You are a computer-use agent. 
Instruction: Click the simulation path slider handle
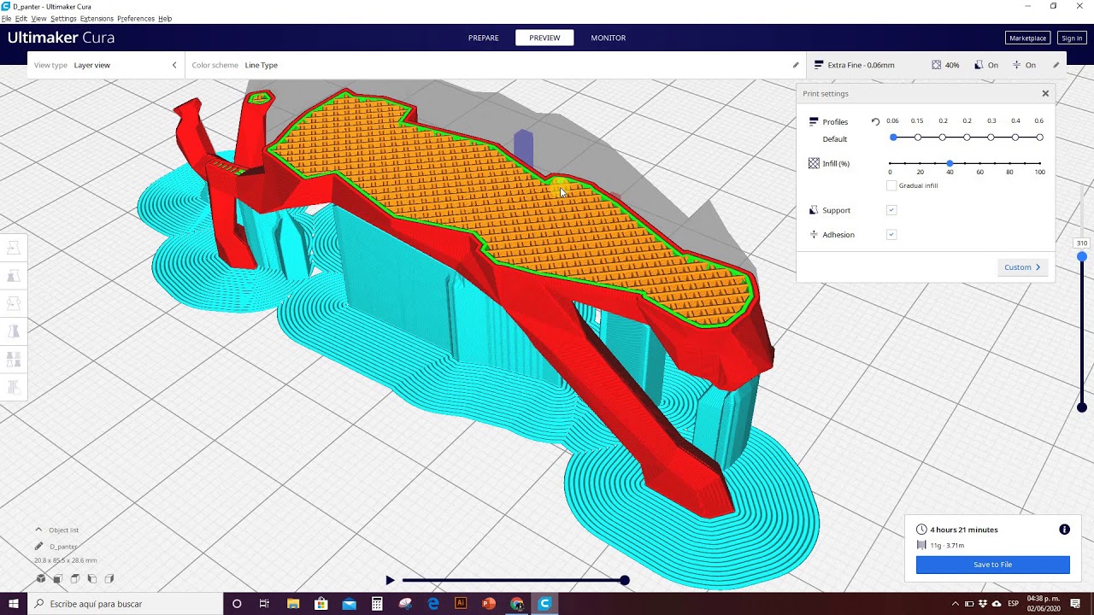pos(625,580)
